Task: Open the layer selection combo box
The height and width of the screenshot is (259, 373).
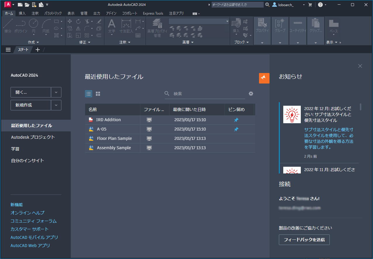Action: pyautogui.click(x=199, y=21)
